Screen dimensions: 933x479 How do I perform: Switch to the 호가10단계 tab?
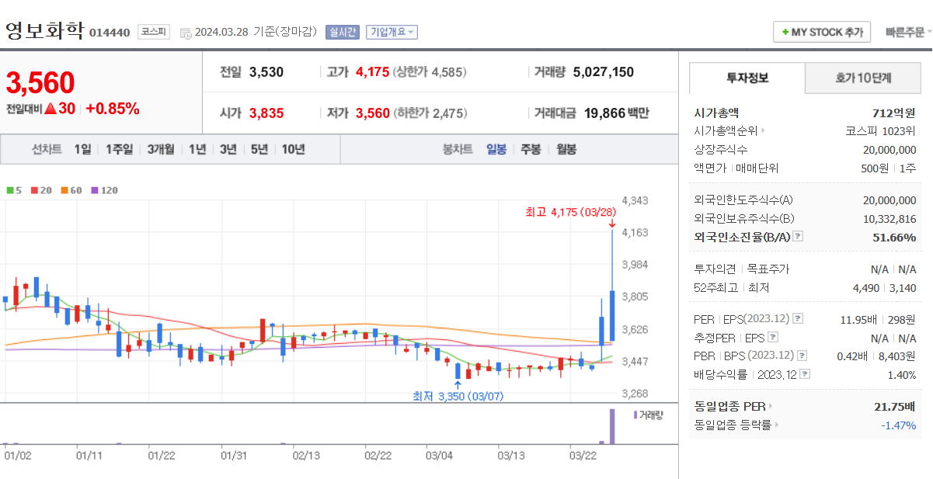pyautogui.click(x=863, y=78)
